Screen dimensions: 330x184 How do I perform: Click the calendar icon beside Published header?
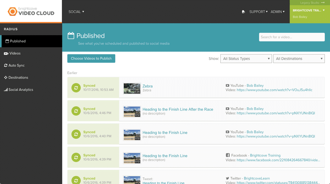(x=71, y=36)
